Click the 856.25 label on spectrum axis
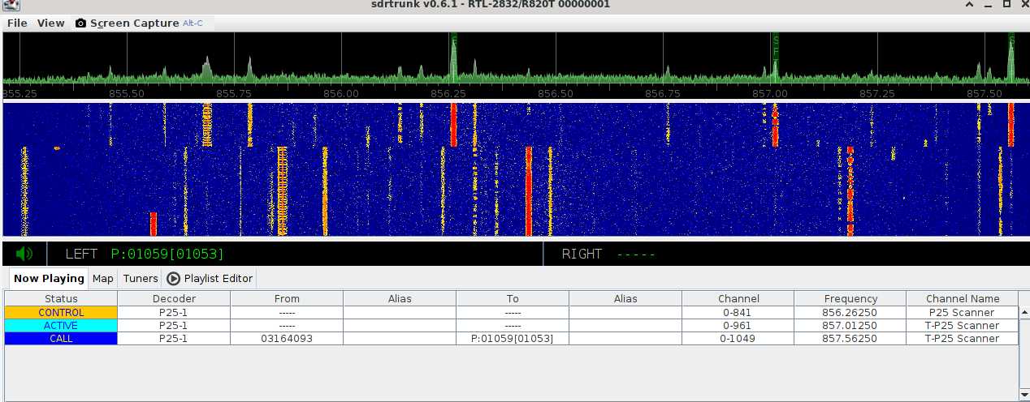Screen dimensions: 1030x402 pyautogui.click(x=448, y=93)
